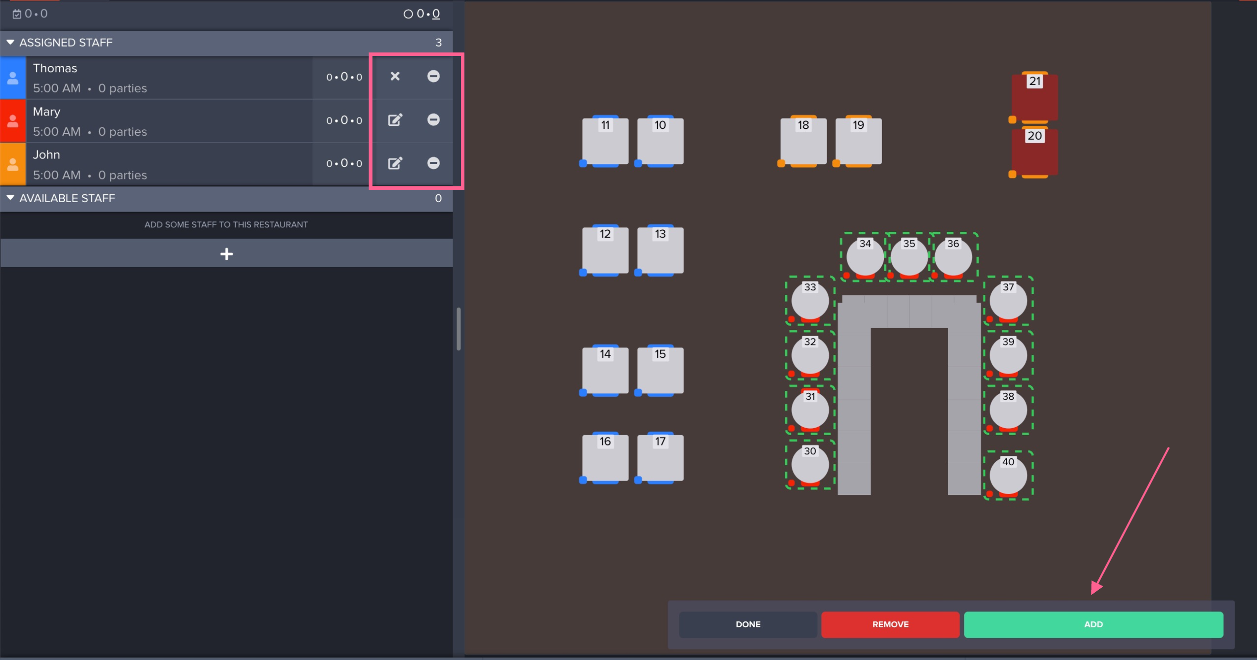
Task: Click the X icon next to Thomas
Action: click(x=395, y=76)
